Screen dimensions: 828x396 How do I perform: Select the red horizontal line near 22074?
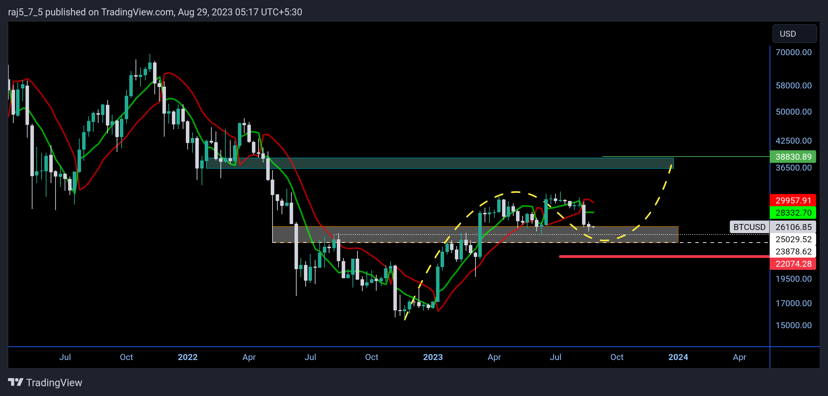(x=664, y=257)
